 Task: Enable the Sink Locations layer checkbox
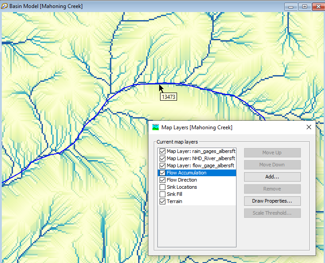[x=163, y=187]
